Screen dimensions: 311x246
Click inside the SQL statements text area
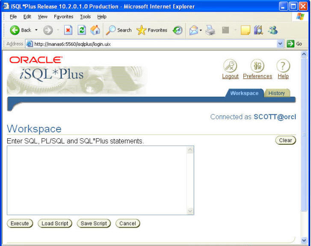97,180
